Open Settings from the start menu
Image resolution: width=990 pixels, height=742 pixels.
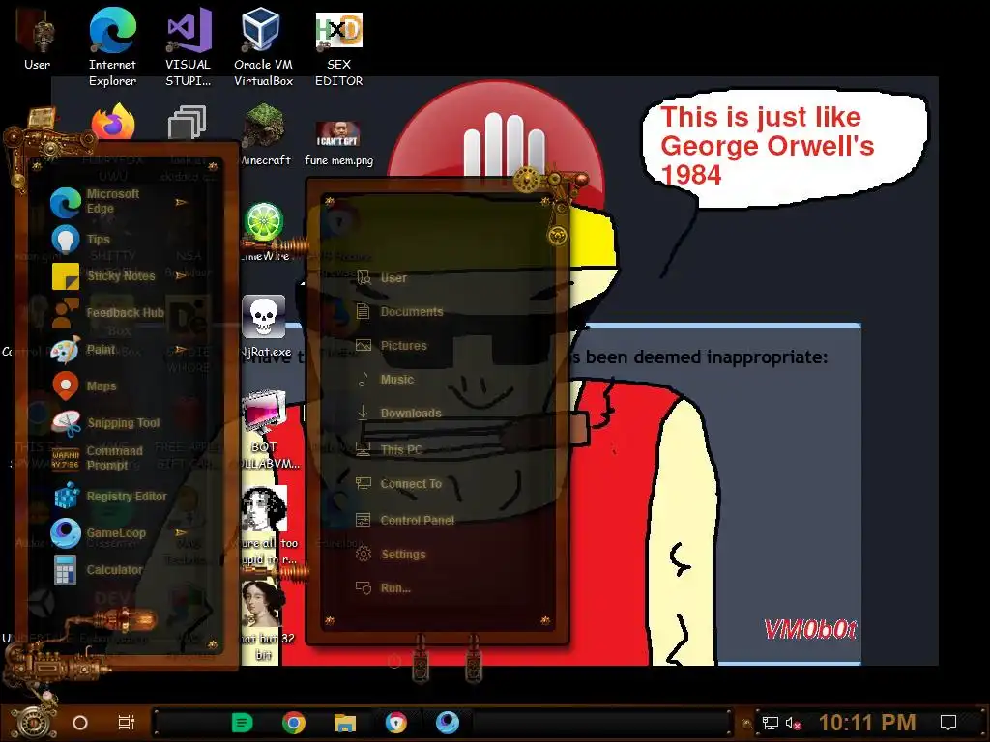[391, 555]
